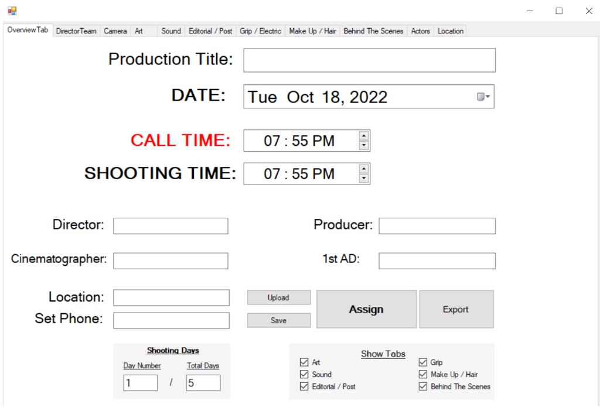Switch to the DirectorTeam tab
This screenshot has width=600, height=411.
tap(76, 31)
